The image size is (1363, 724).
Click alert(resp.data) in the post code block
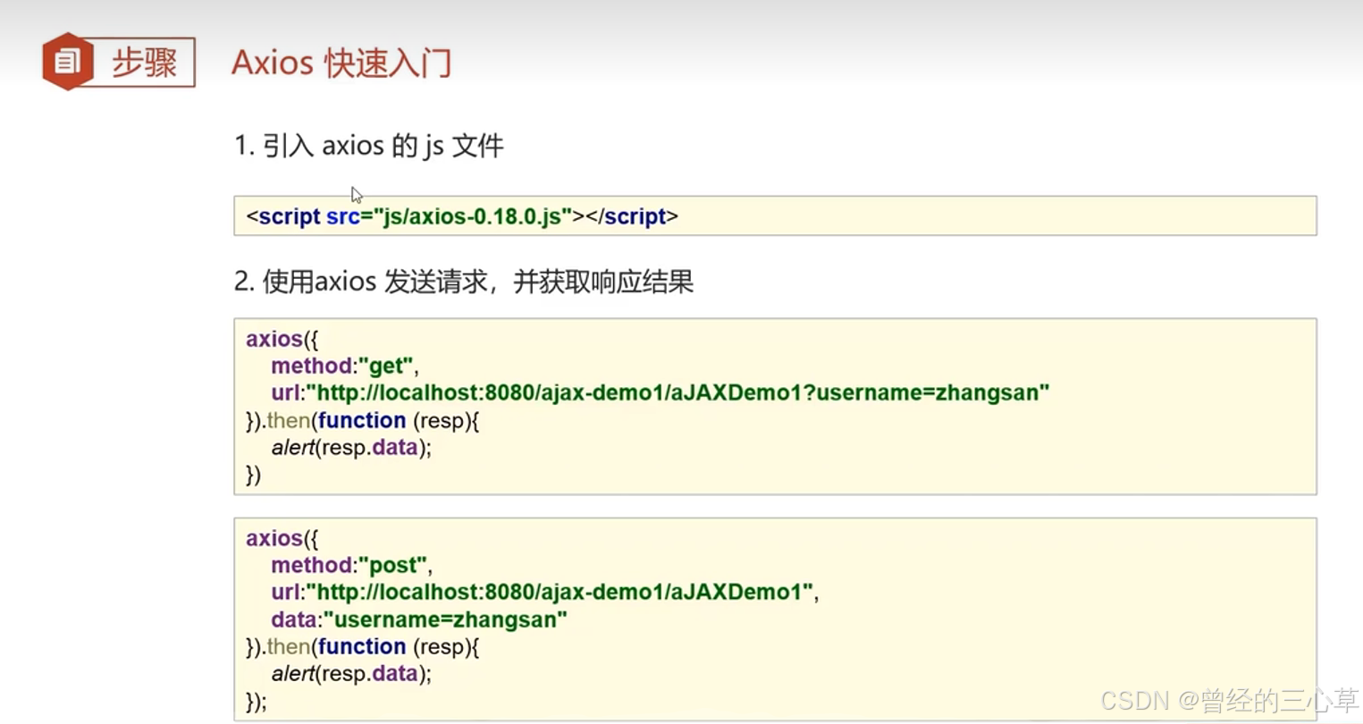point(351,673)
